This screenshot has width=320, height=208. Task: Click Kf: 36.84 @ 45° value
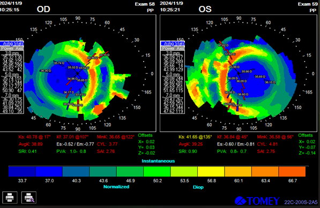coord(233,137)
